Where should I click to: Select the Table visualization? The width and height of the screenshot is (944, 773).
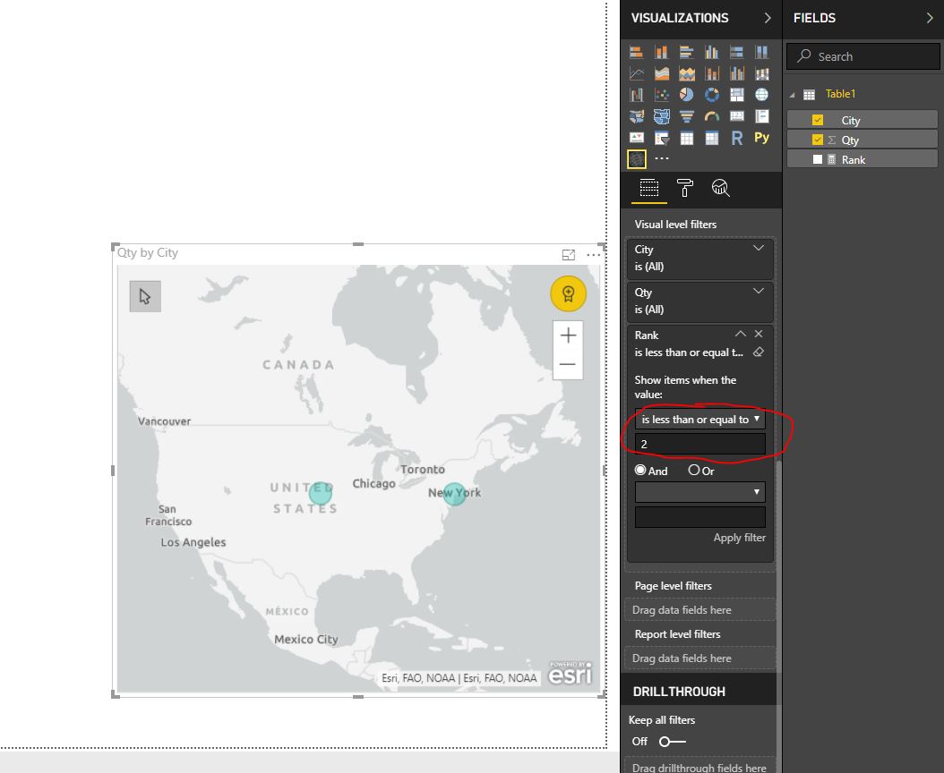[x=686, y=138]
